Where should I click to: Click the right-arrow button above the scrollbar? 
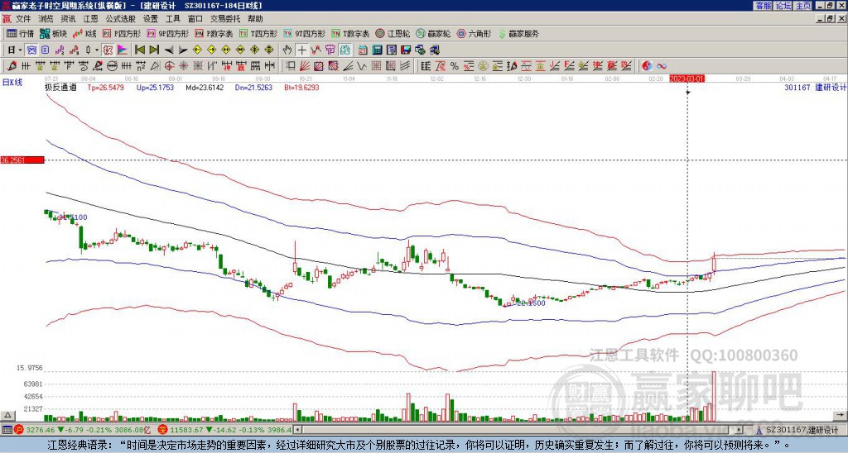click(841, 415)
